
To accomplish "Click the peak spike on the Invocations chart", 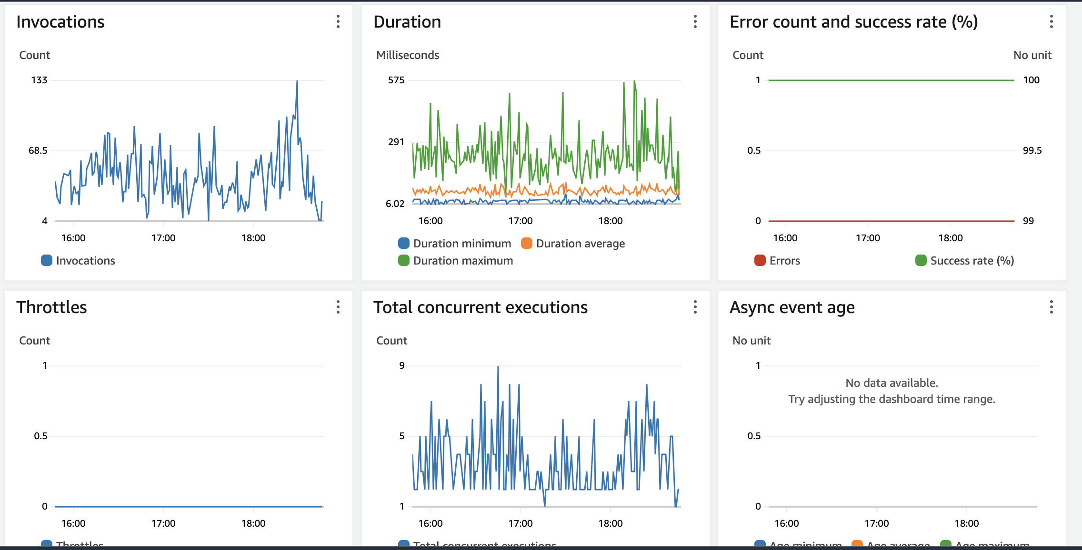I will [x=296, y=81].
